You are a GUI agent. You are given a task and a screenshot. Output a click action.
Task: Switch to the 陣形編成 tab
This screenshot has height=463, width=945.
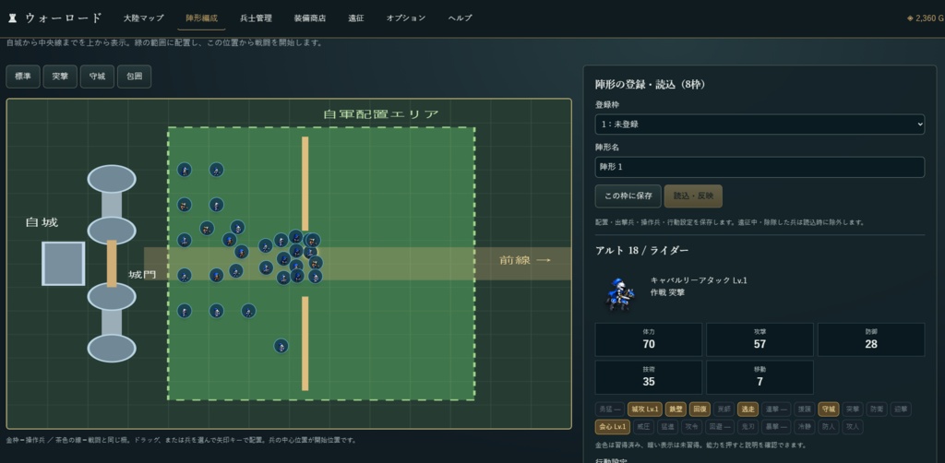(202, 18)
